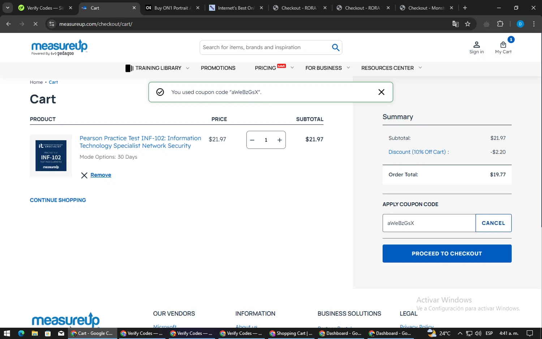Open the Pricing menu item
The height and width of the screenshot is (339, 542).
265,68
